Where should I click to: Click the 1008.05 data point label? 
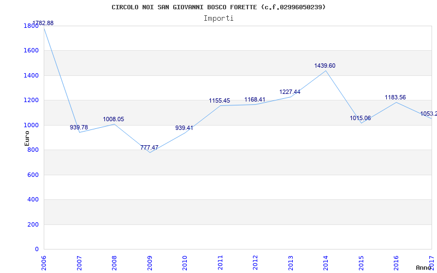(x=114, y=119)
